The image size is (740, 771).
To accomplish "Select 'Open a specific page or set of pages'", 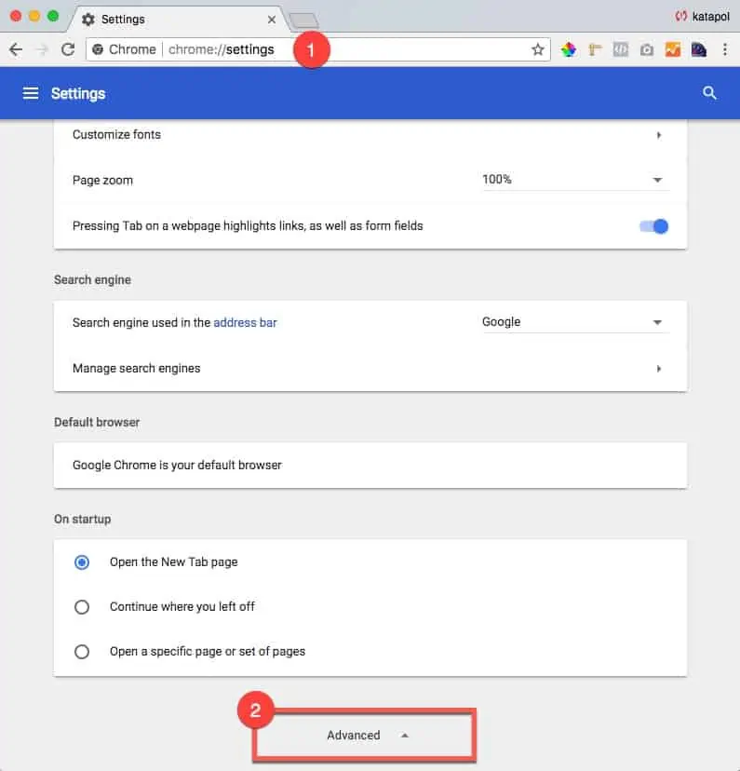I will point(82,652).
